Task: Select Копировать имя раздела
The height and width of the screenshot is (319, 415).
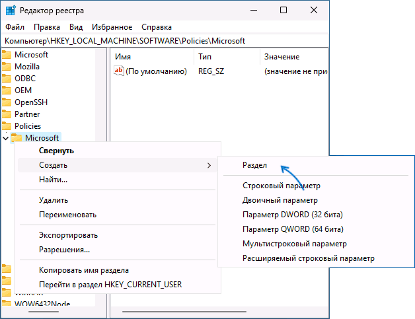Action: tap(118, 270)
